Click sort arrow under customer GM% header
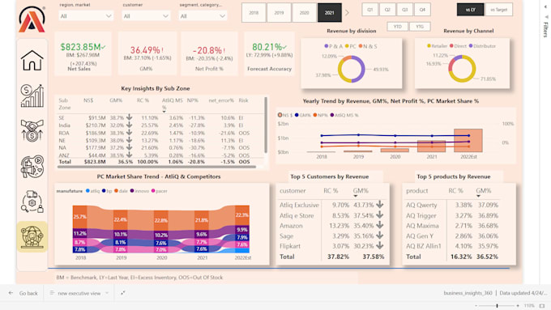The height and width of the screenshot is (310, 551). pos(355,196)
